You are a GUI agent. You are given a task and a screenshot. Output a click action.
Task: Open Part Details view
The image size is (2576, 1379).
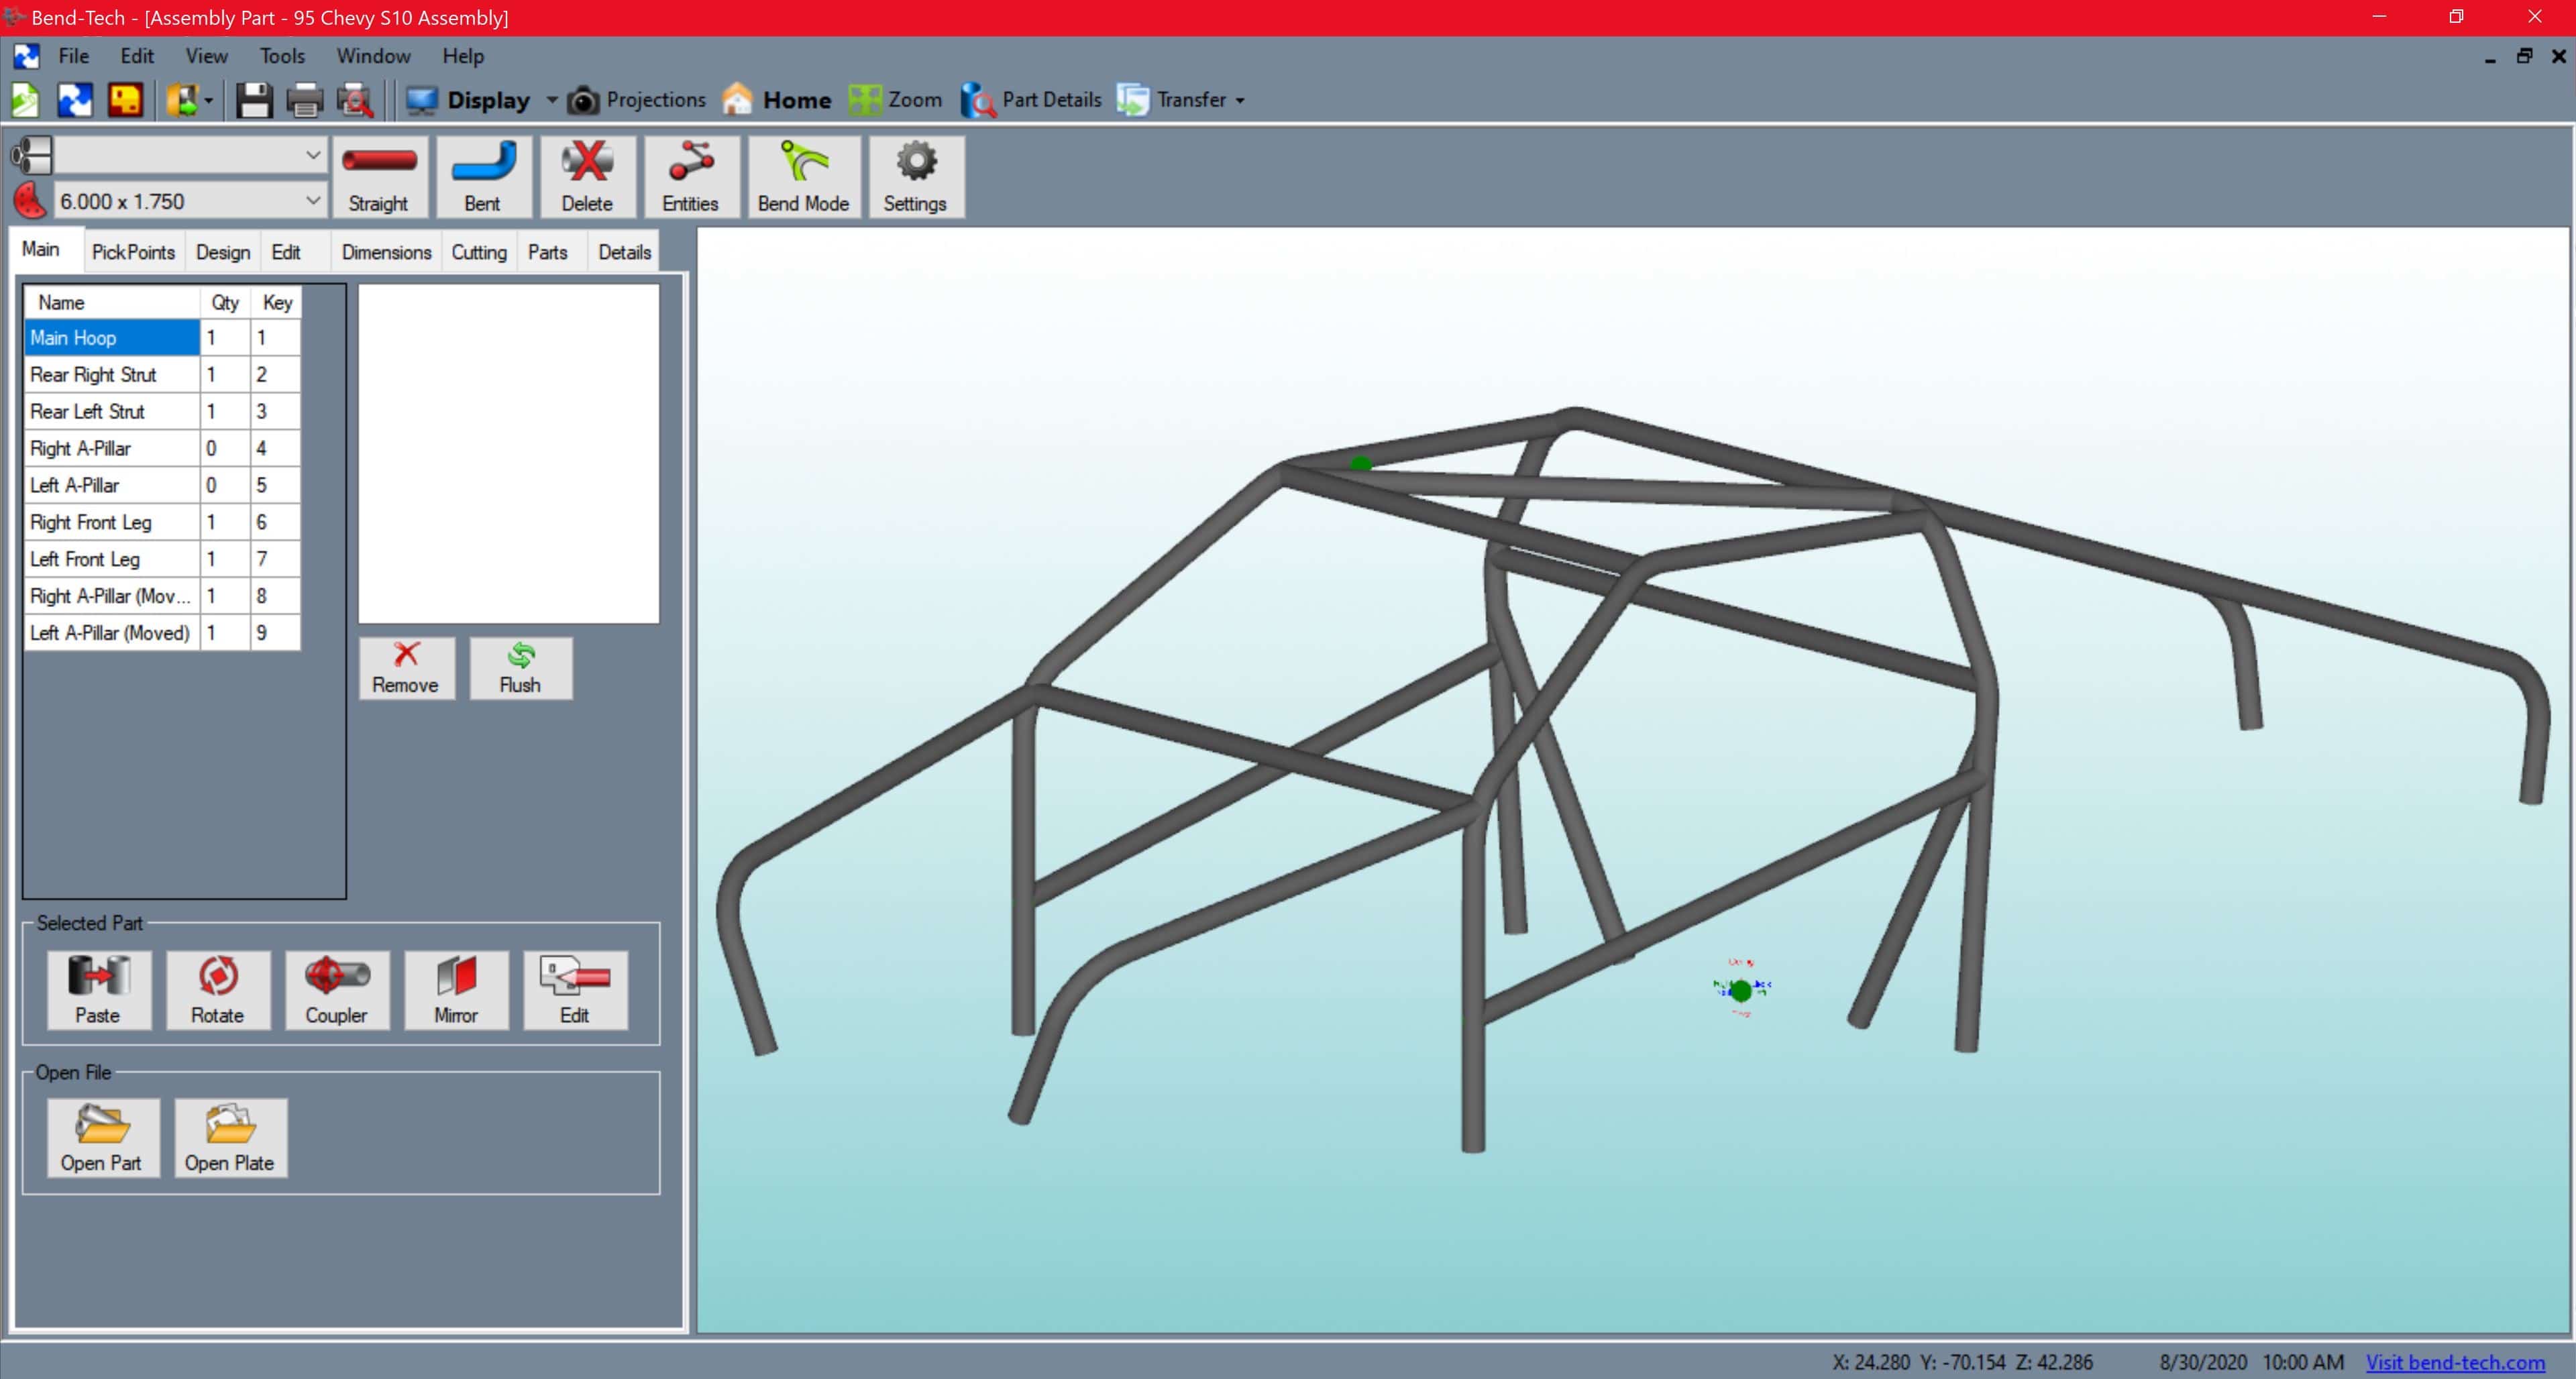(1030, 100)
